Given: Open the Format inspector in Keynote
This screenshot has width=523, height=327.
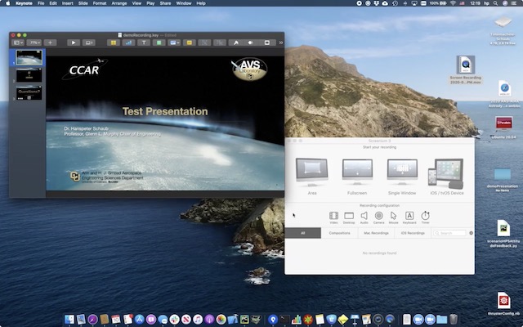Looking at the screenshot, I should click(x=236, y=43).
